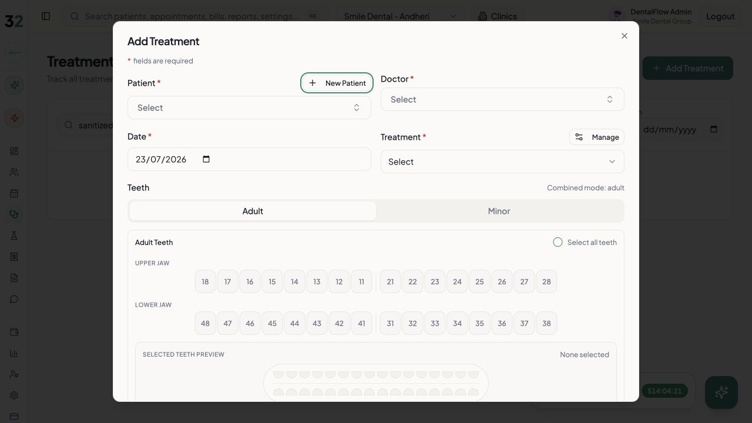752x423 pixels.
Task: Select tooth 24 in upper jaw
Action: coord(457,281)
